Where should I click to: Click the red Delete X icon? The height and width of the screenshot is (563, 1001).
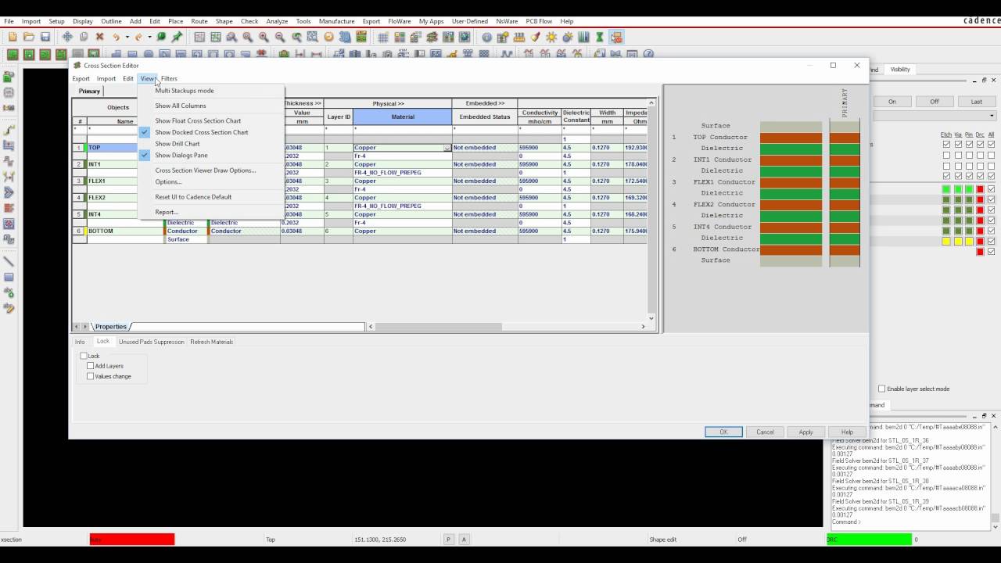click(99, 37)
